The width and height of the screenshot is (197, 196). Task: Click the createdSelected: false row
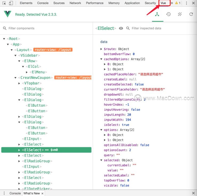[x=124, y=84]
